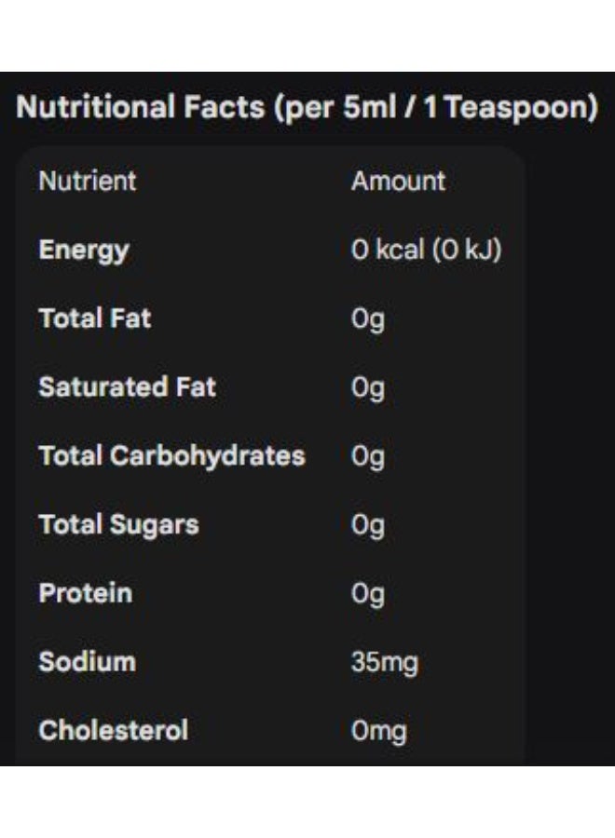This screenshot has width=615, height=838.
Task: Click the Total Fat 0g value
Action: point(368,320)
